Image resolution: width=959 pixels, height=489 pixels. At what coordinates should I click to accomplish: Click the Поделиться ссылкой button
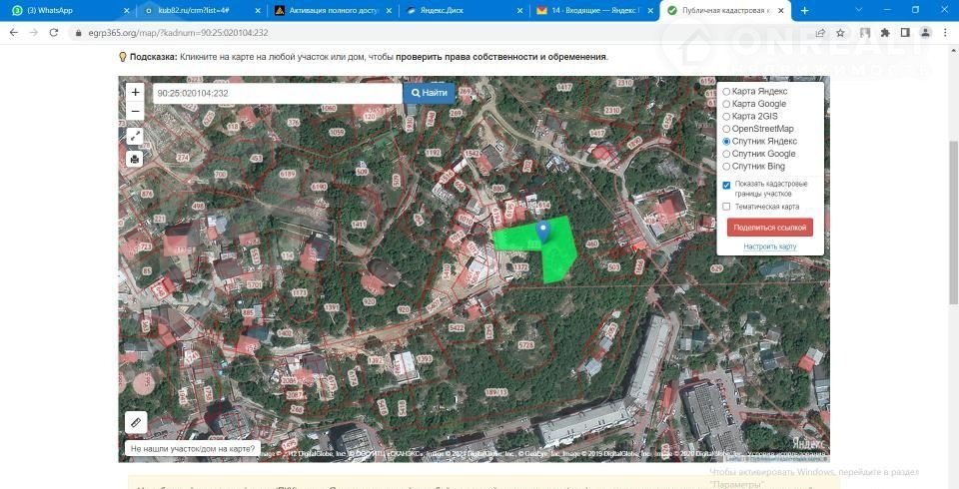(769, 228)
